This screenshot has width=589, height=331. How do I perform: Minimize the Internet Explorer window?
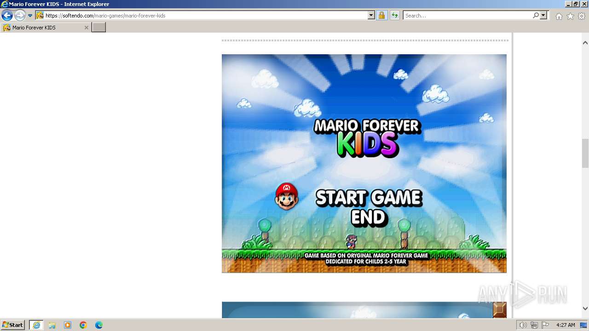point(568,4)
